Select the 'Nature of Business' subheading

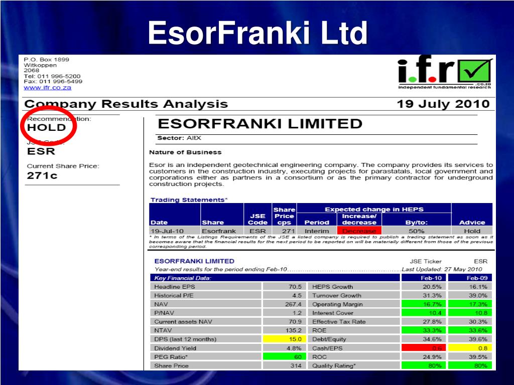point(185,152)
